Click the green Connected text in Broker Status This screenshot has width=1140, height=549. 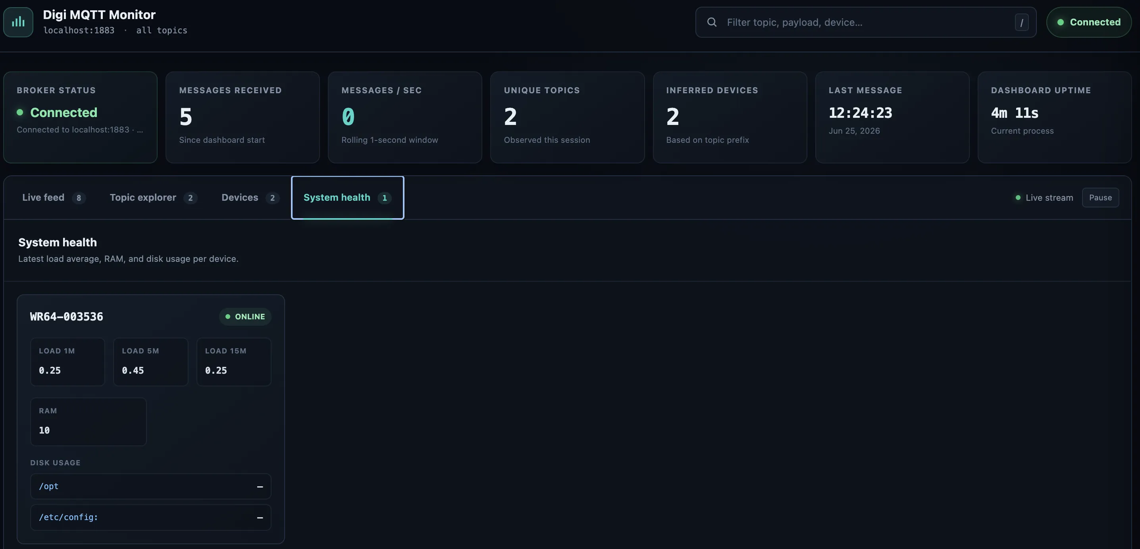[64, 112]
